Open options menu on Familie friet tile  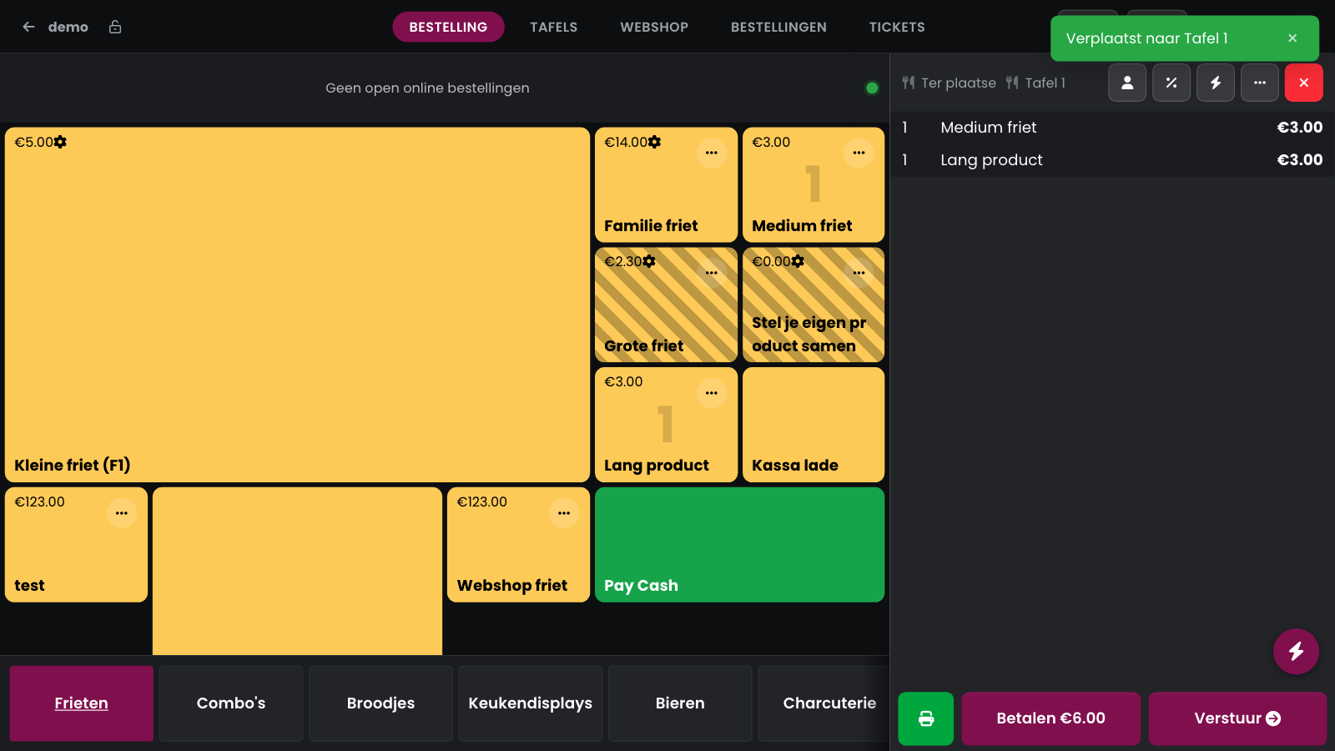coord(712,153)
